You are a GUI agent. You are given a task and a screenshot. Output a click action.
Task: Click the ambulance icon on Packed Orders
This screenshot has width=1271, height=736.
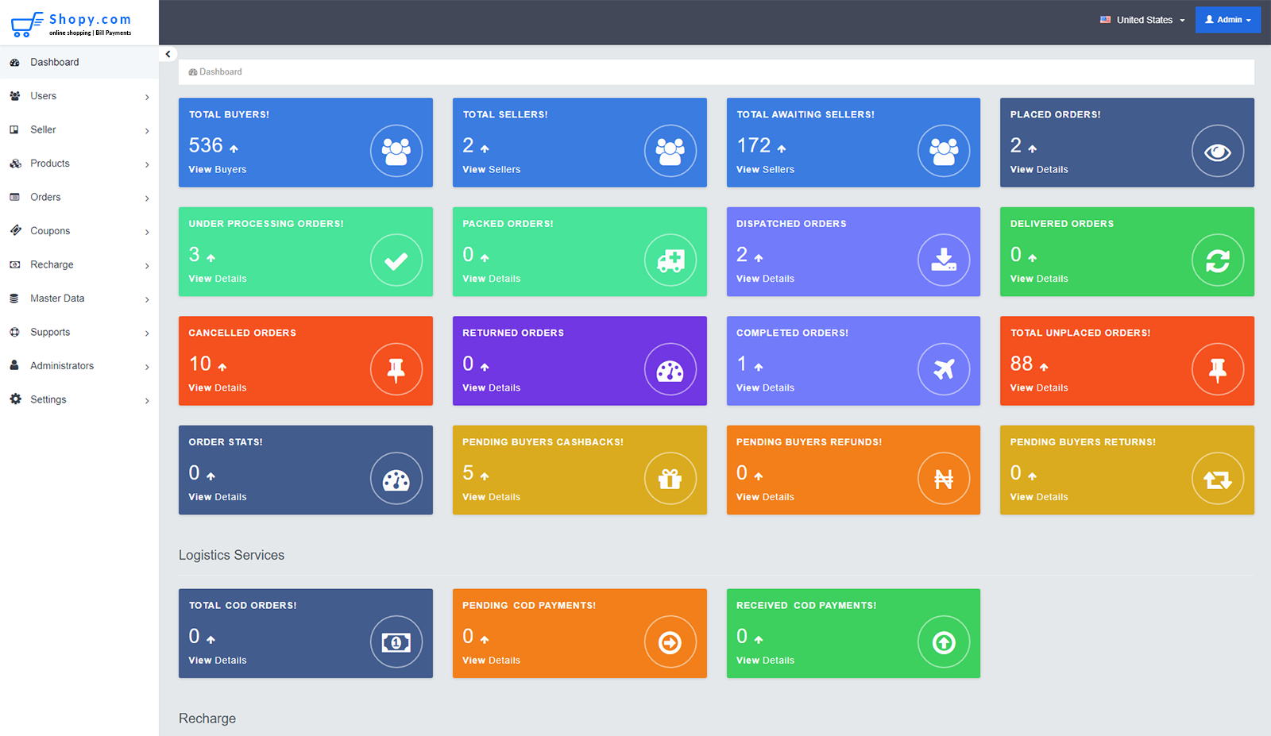pyautogui.click(x=670, y=260)
